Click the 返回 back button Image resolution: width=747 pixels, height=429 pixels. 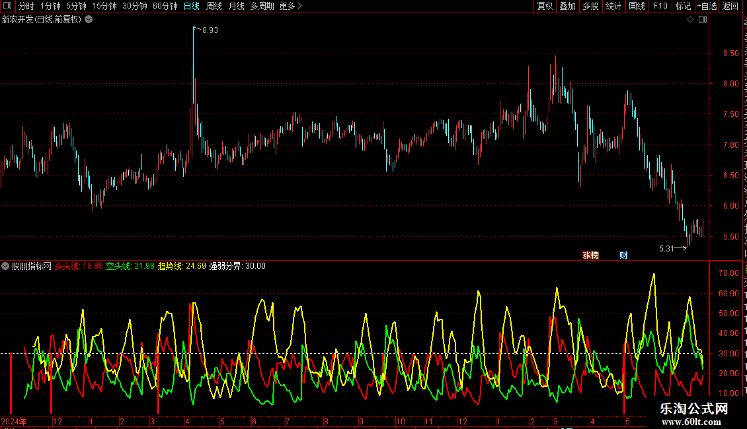pyautogui.click(x=730, y=6)
